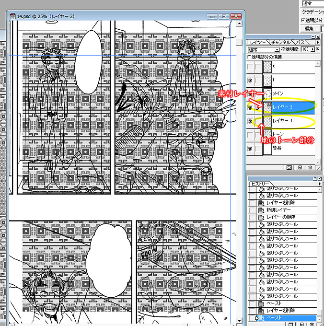The width and height of the screenshot is (324, 326).
Task: Click the document window scroll down arrow
Action: pyautogui.click(x=240, y=321)
